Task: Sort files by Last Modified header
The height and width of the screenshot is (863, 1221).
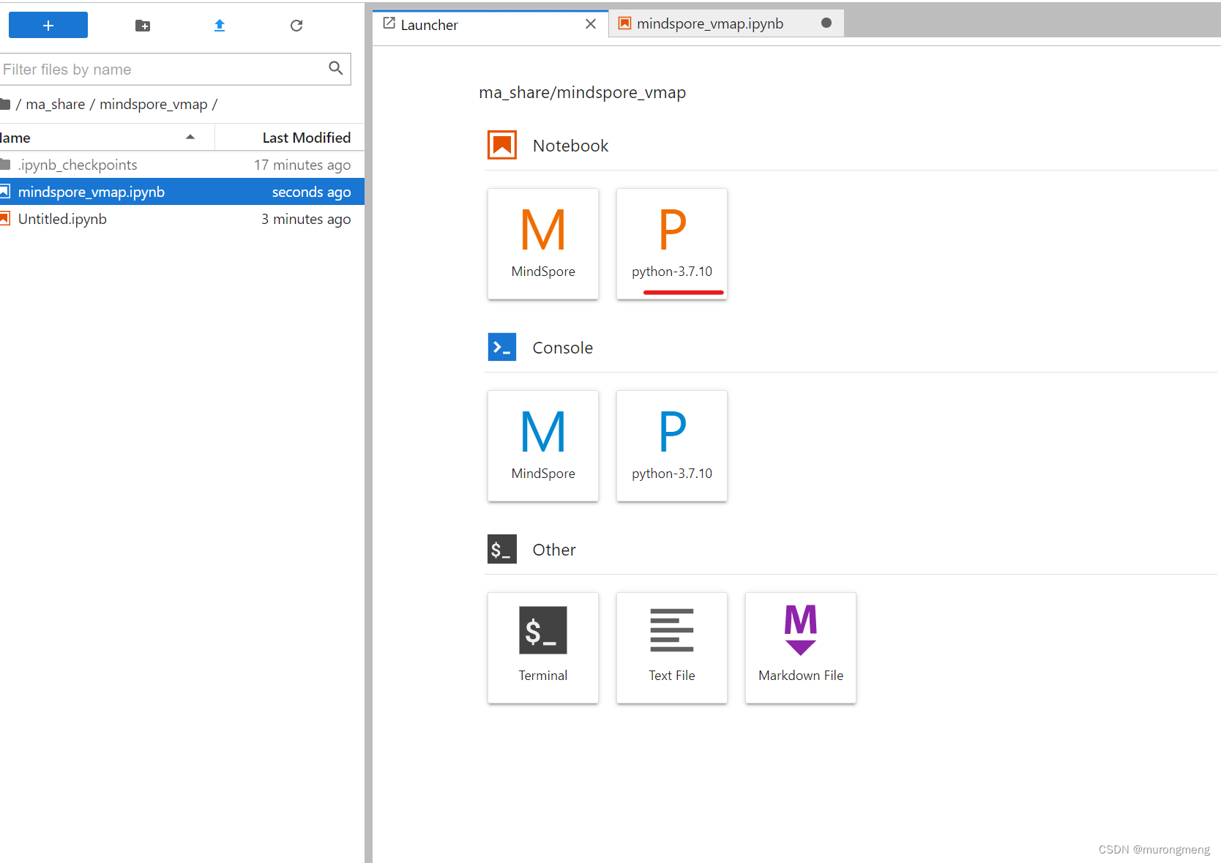Action: pos(306,138)
